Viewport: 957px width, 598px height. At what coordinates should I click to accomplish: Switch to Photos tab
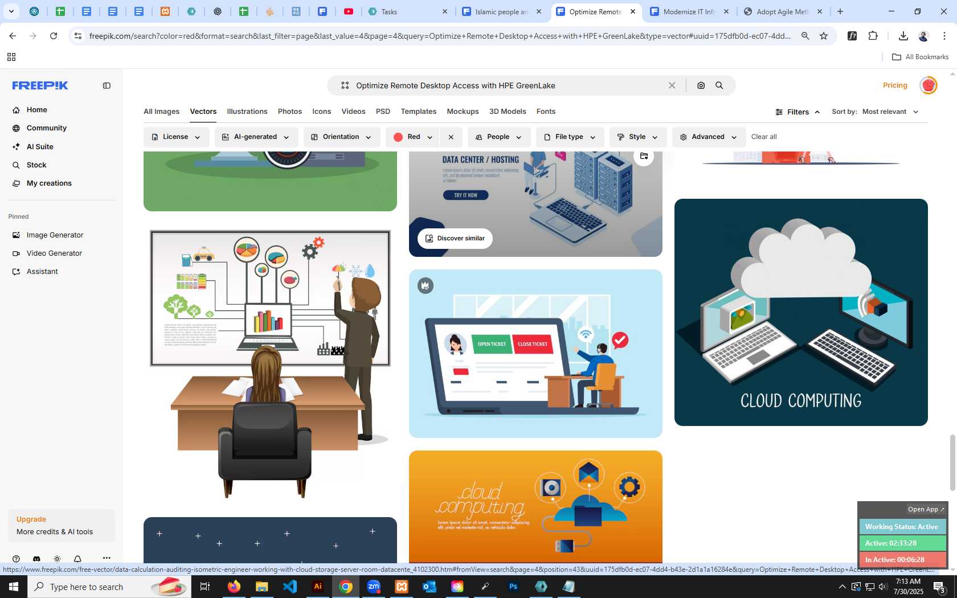290,112
